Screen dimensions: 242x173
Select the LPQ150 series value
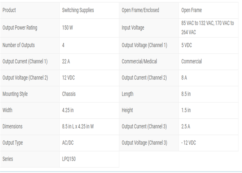pyautogui.click(x=69, y=159)
